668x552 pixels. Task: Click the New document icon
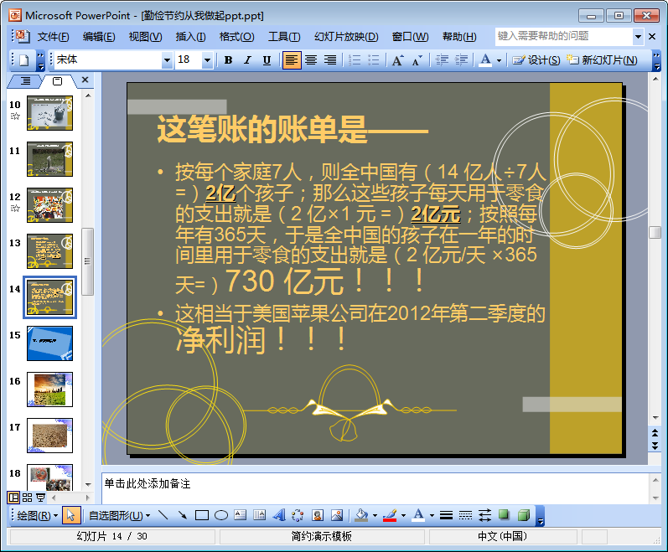click(x=24, y=60)
